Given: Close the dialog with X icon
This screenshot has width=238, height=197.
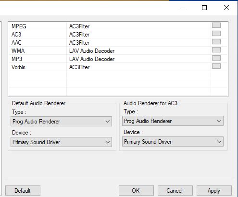Looking at the screenshot, I should pyautogui.click(x=226, y=8).
